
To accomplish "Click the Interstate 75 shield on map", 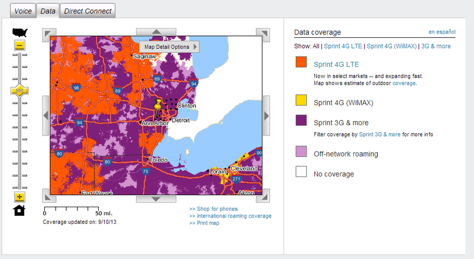I will (x=146, y=171).
